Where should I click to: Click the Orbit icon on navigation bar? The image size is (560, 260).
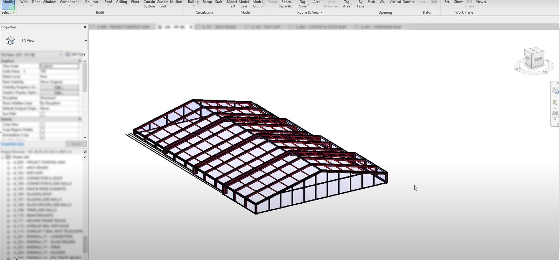(555, 114)
